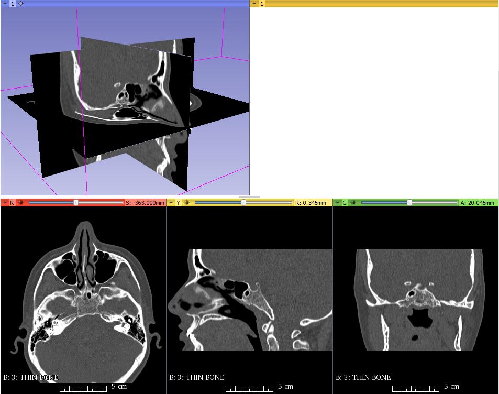Click the yellow slice view link icon
Screen dimensions: 499x394
(x=186, y=202)
